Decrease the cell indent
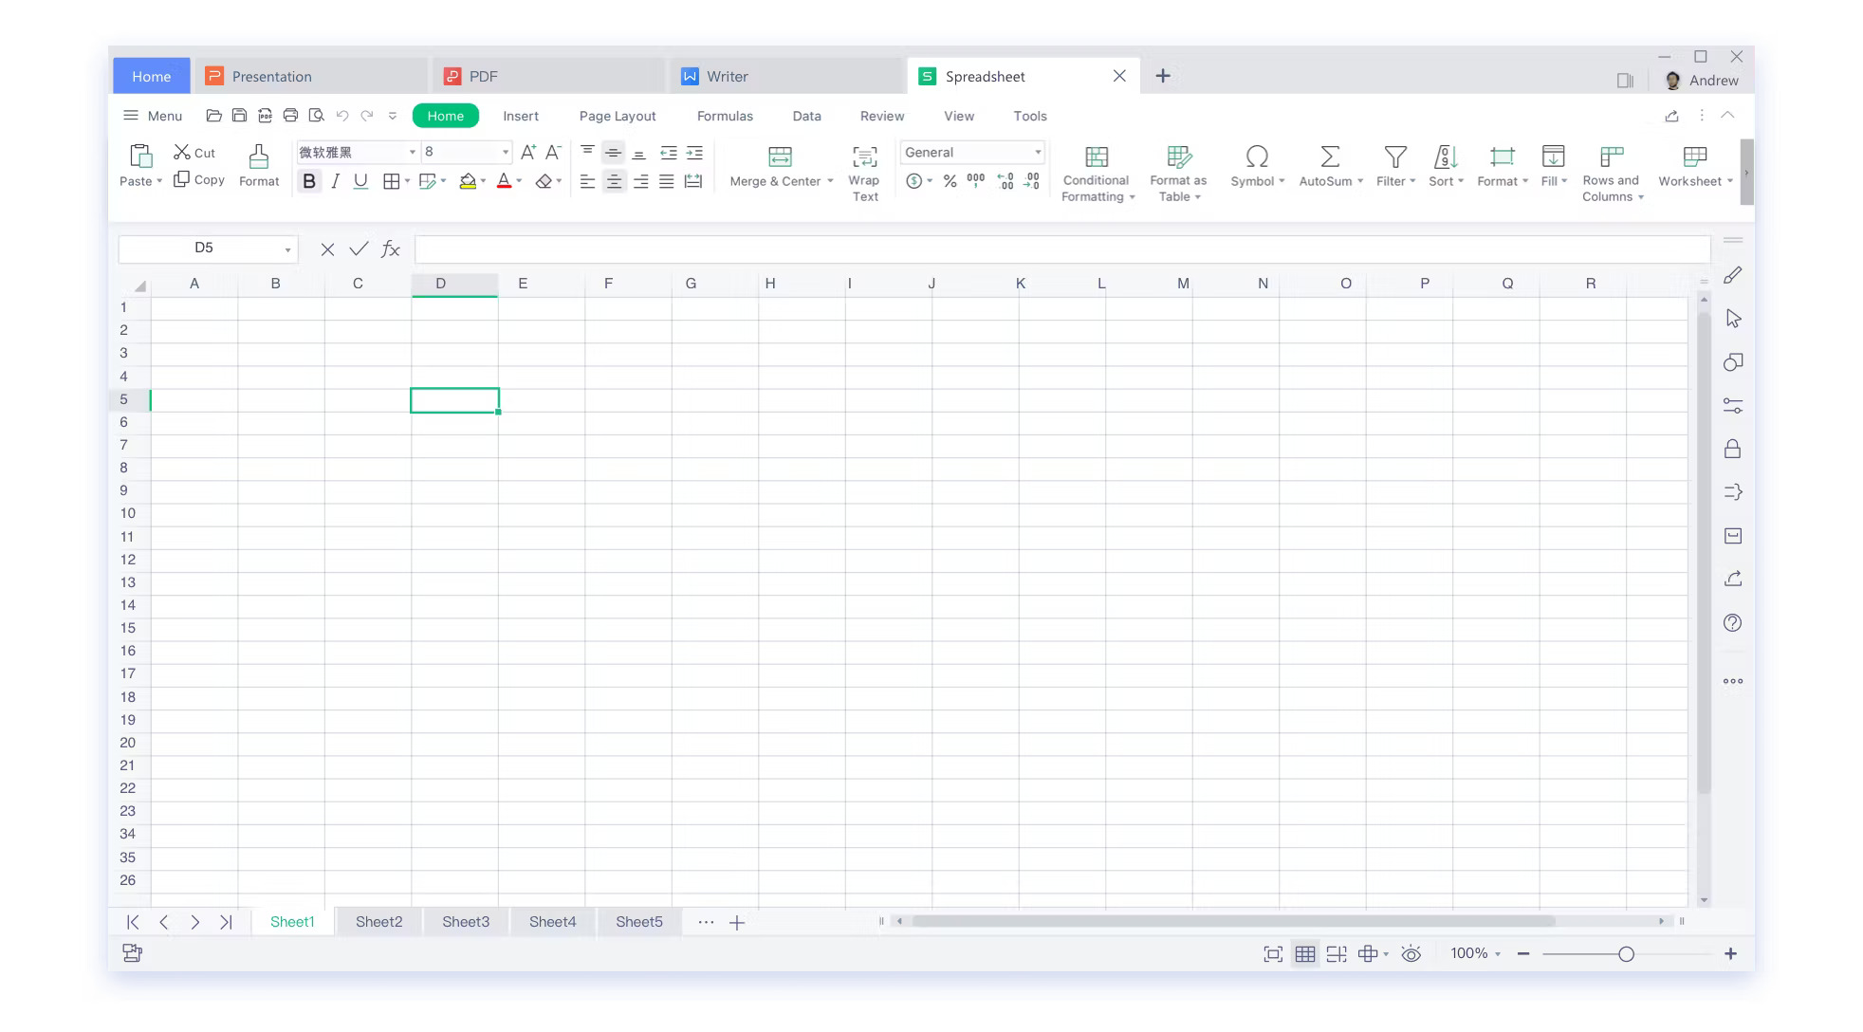Screen dimensions: 1863x1032 668,153
